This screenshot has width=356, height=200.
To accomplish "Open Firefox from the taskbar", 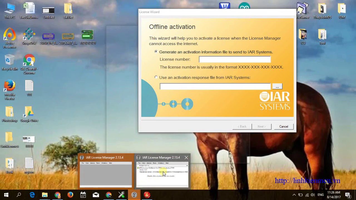I will pyautogui.click(x=70, y=195).
